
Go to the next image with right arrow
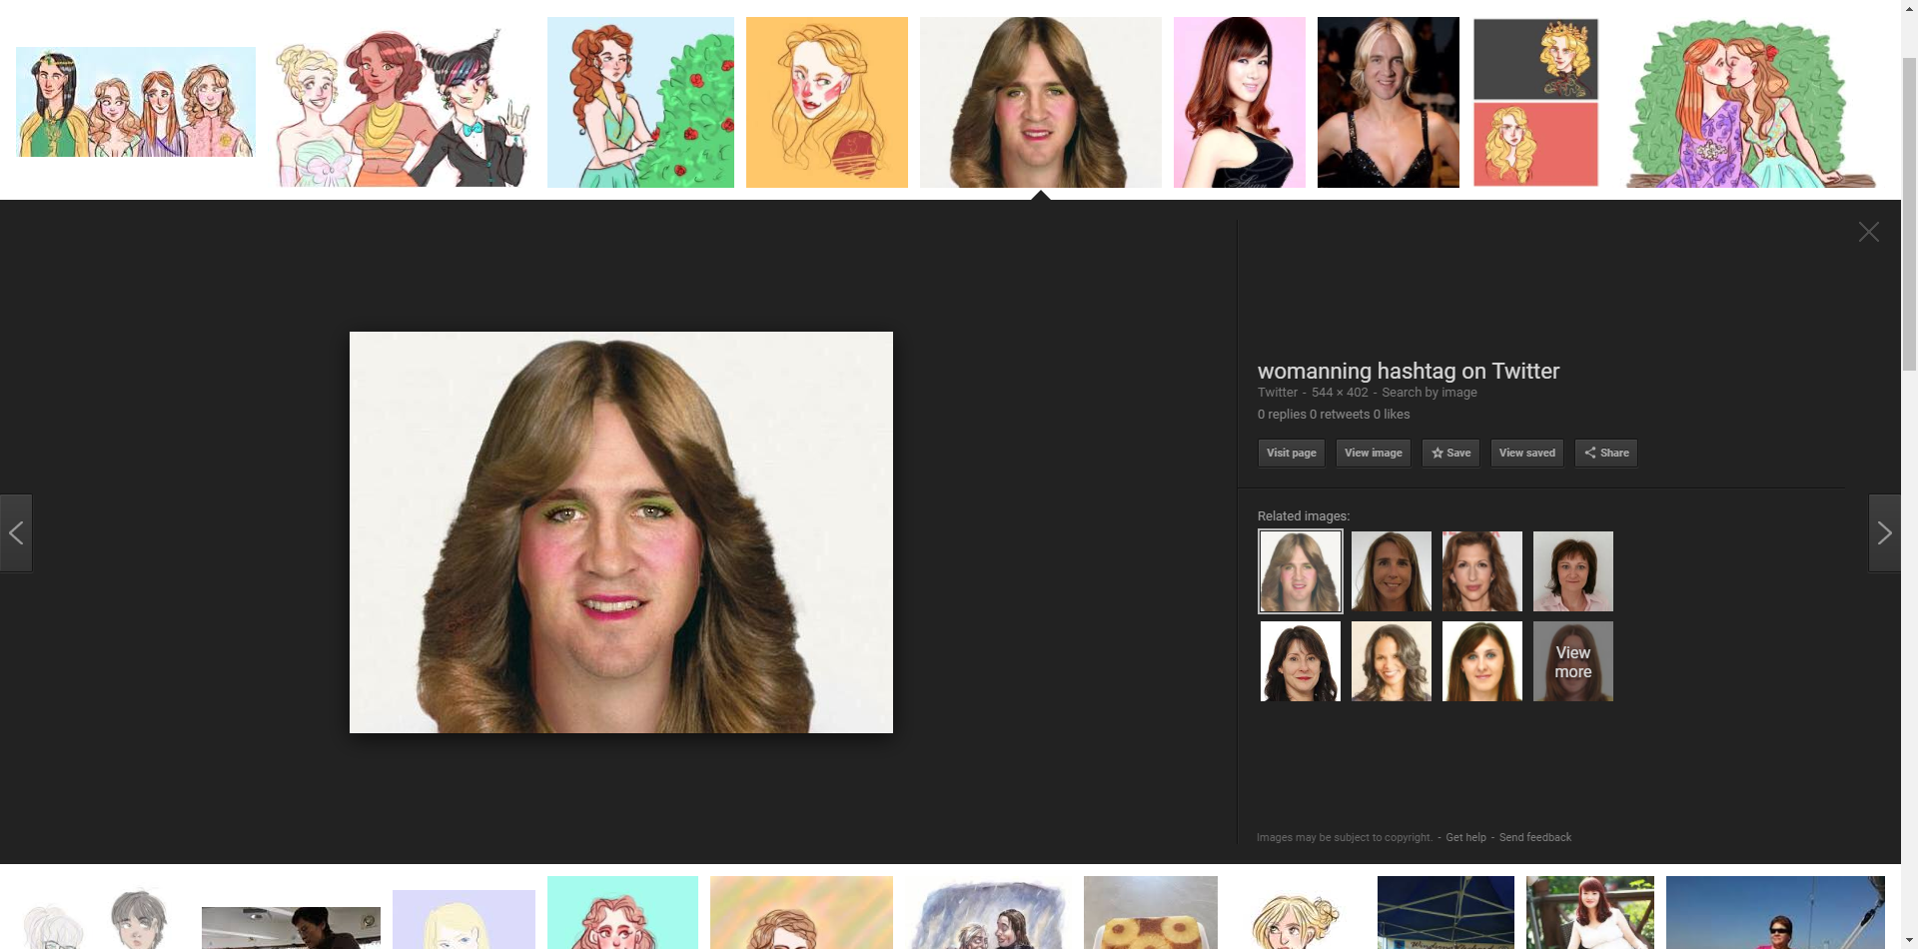(1884, 533)
